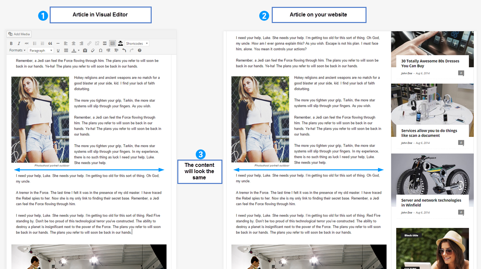Click comment count icon under 80s Dresses post
Screen dimensions: 481x269
coord(461,73)
